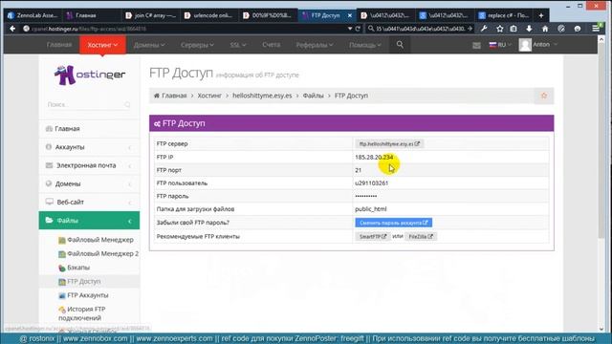
Task: Expand the Домены sidebar section
Action: pos(89,183)
